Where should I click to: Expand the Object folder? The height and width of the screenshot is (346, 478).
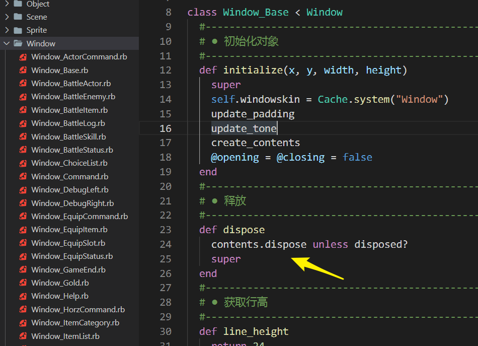(x=7, y=4)
